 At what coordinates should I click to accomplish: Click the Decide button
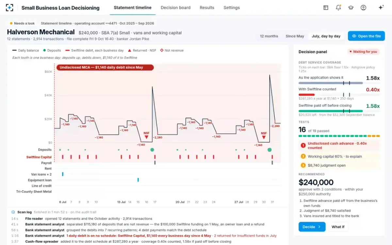(x=312, y=227)
